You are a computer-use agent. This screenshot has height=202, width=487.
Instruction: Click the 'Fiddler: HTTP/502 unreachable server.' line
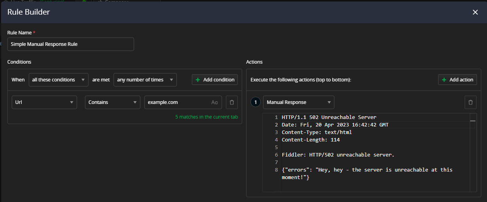(338, 155)
